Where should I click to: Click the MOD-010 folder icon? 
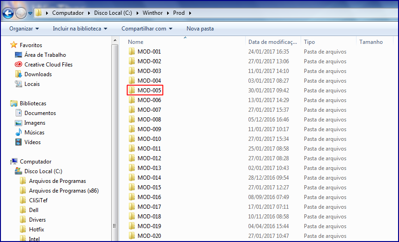tap(132, 139)
